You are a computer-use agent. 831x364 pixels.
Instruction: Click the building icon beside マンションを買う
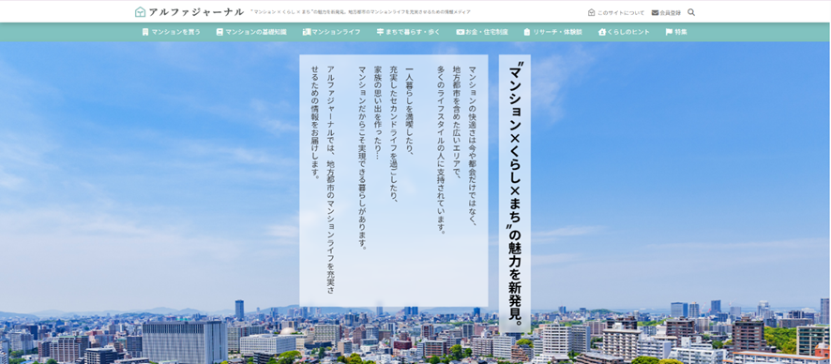[x=145, y=32]
